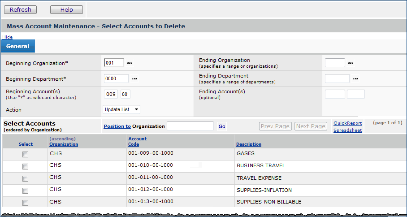Export list using Spreadsheet link
407x217 pixels.
347,130
